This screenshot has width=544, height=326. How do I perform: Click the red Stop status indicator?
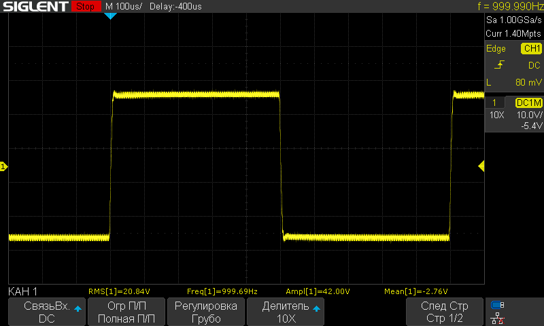(86, 6)
